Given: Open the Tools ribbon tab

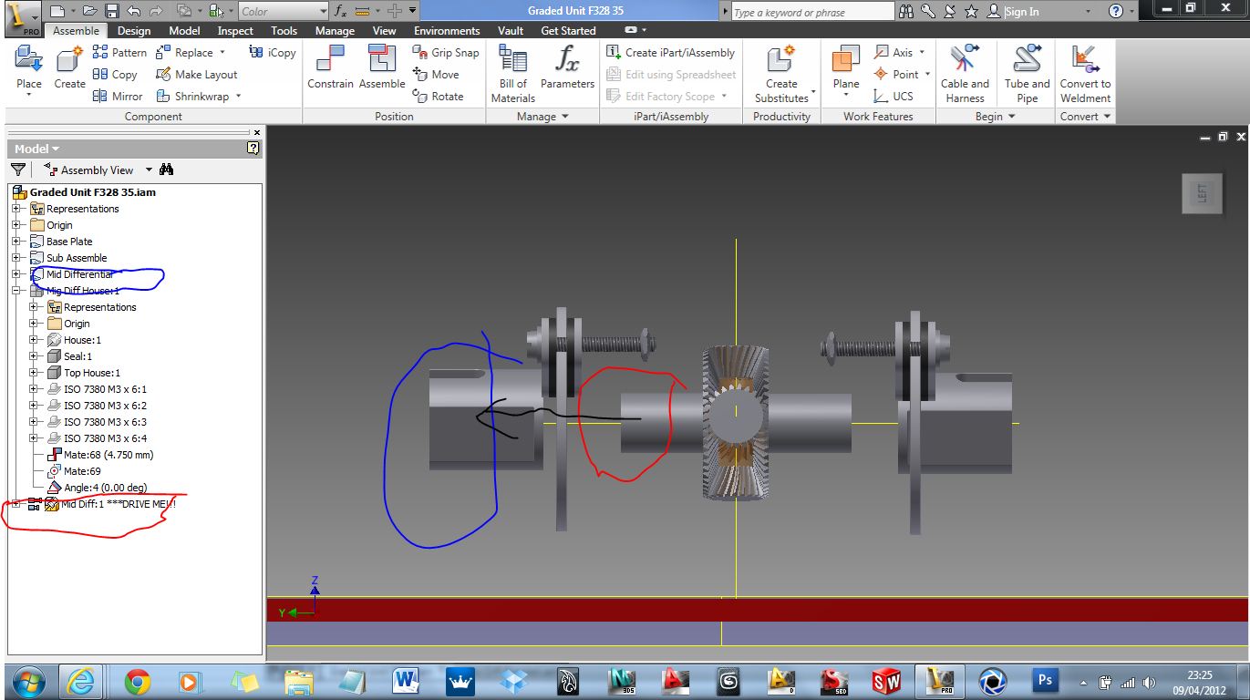Looking at the screenshot, I should [284, 31].
